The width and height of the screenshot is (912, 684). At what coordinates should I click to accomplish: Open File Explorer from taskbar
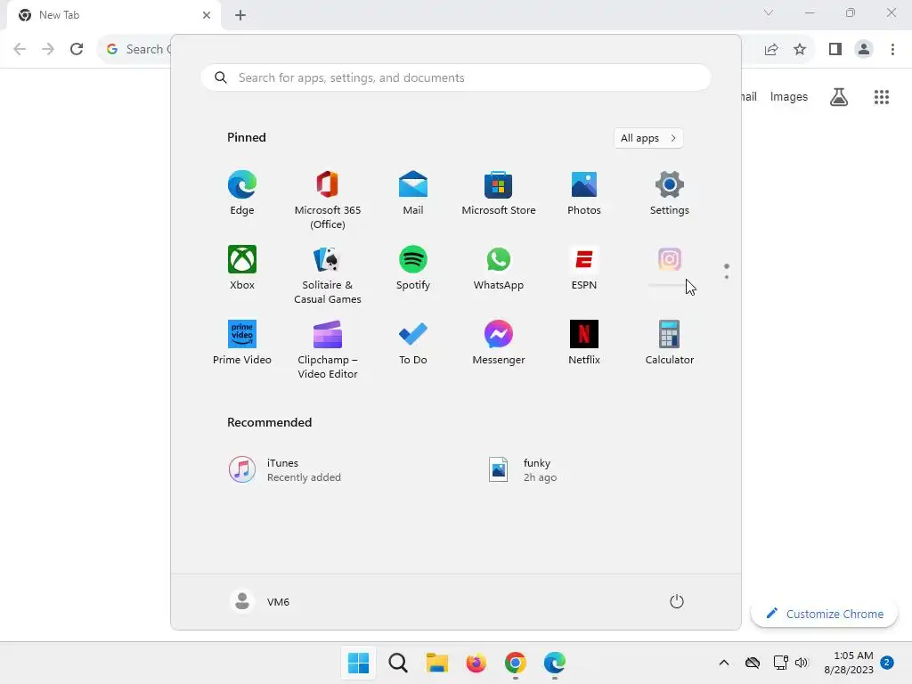436,663
